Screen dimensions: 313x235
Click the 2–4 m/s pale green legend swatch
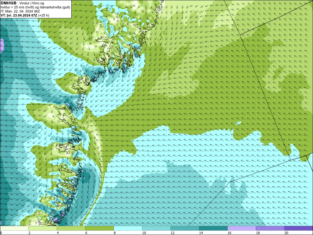43,228
